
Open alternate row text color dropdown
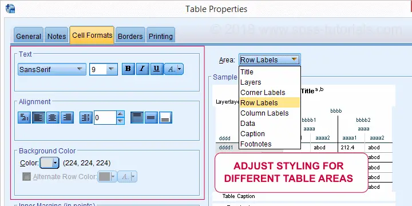coord(127,177)
